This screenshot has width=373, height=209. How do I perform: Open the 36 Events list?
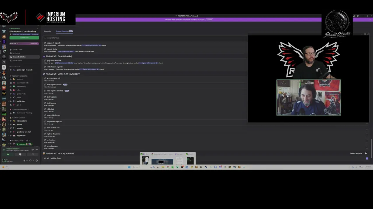(x=16, y=53)
